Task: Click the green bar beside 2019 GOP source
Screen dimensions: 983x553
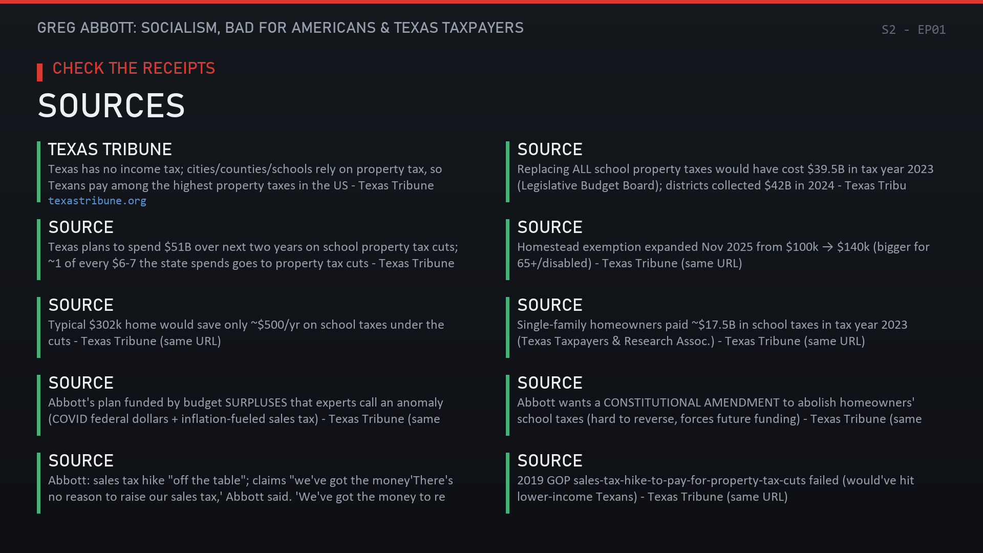Action: point(507,483)
